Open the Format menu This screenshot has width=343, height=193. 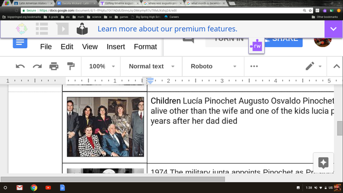click(145, 47)
